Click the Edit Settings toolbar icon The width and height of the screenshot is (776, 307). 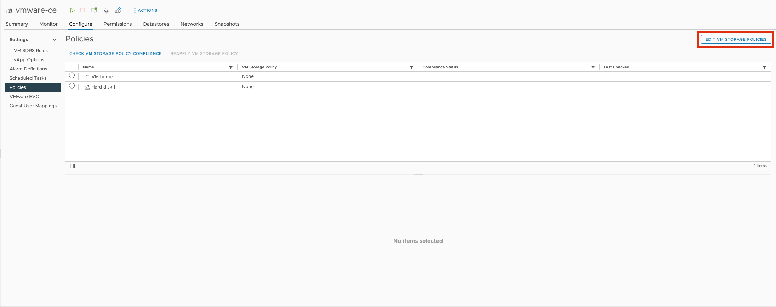click(106, 10)
